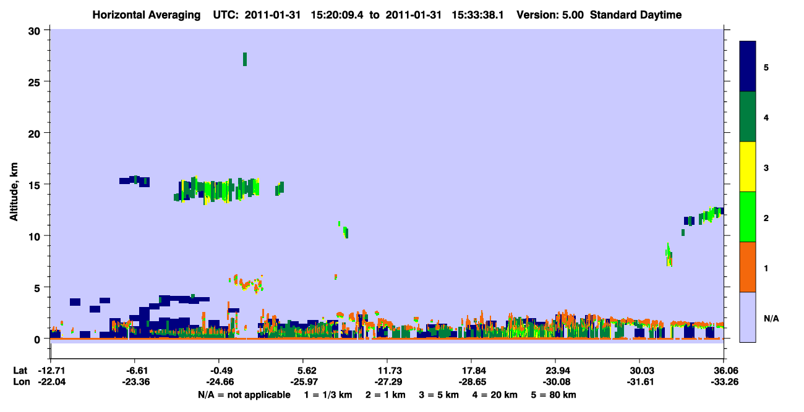This screenshot has width=804, height=412.
Task: Click the bright green color bar segment labeled 2
Action: (748, 217)
